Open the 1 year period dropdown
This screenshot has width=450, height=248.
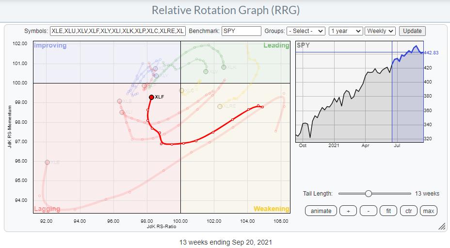345,31
